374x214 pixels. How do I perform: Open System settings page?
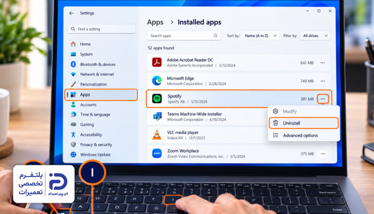[87, 54]
